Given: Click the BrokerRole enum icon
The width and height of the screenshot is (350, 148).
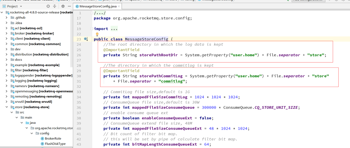Looking at the screenshot, I should pyautogui.click(x=42, y=139).
